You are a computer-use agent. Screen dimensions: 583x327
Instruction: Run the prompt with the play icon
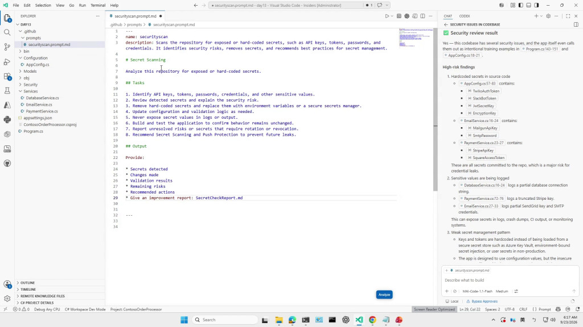coord(387,16)
